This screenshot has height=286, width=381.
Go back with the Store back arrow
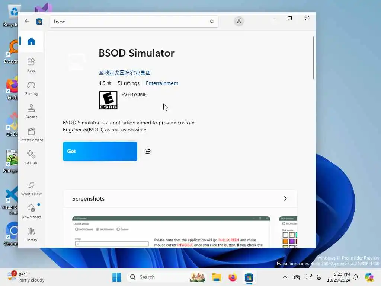tap(27, 21)
